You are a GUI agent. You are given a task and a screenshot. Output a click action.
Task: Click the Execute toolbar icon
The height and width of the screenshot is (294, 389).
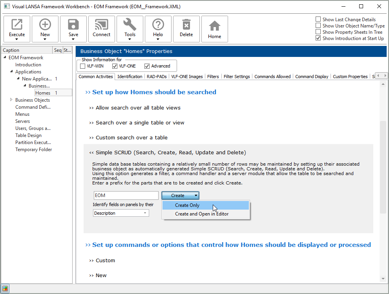[x=17, y=25]
